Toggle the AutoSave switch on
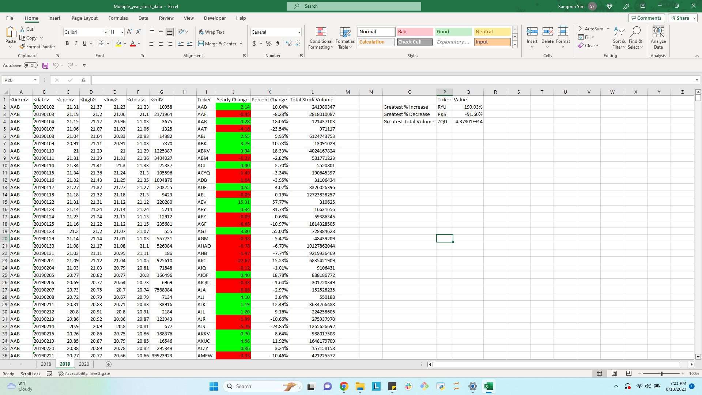This screenshot has width=702, height=395. (x=31, y=65)
